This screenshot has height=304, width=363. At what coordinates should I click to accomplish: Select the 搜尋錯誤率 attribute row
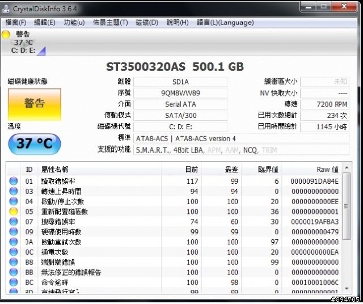coord(174,222)
